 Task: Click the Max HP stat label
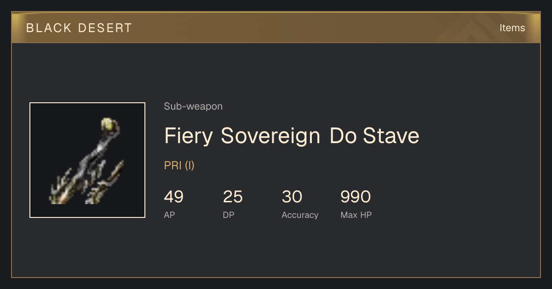[x=356, y=215]
